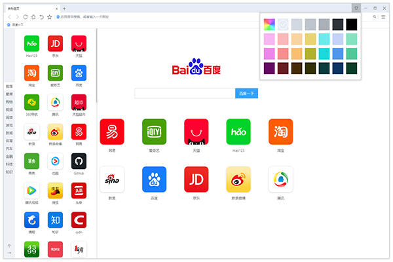393x262 pixels.
Task: Open the skin theme shirt icon
Action: (356, 8)
